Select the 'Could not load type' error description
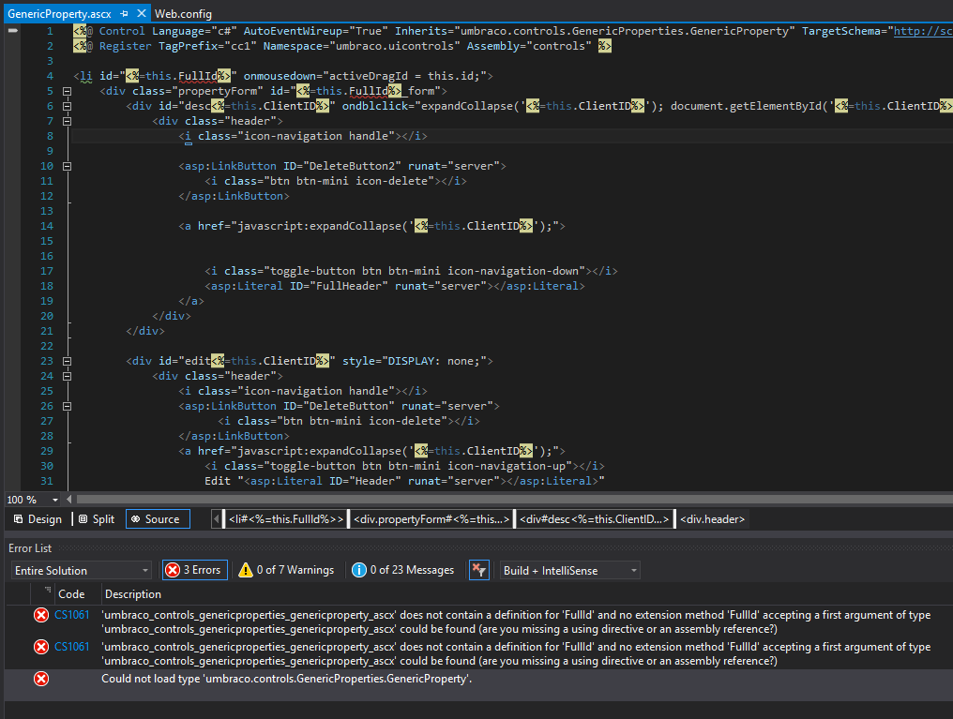The height and width of the screenshot is (719, 953). [x=286, y=679]
